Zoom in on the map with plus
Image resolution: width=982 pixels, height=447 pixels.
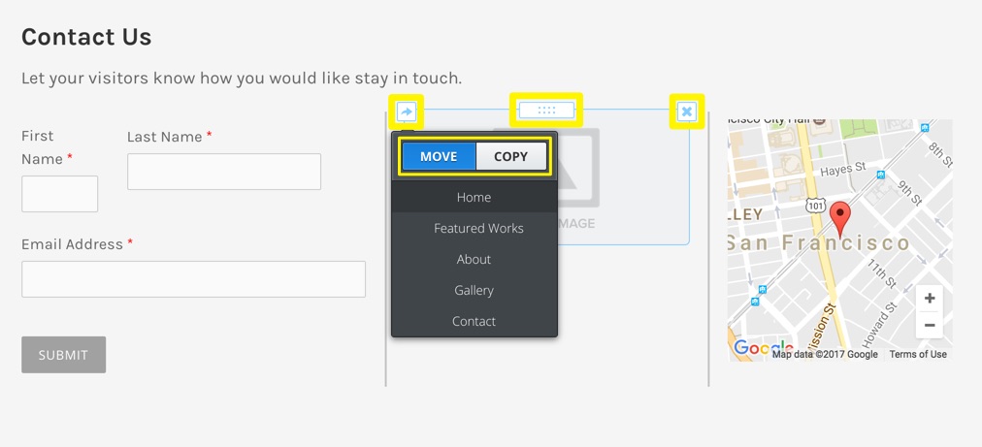point(930,299)
